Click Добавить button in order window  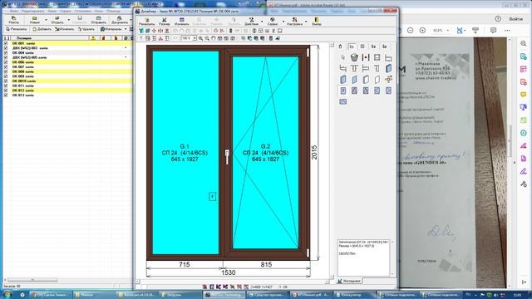pos(42,29)
